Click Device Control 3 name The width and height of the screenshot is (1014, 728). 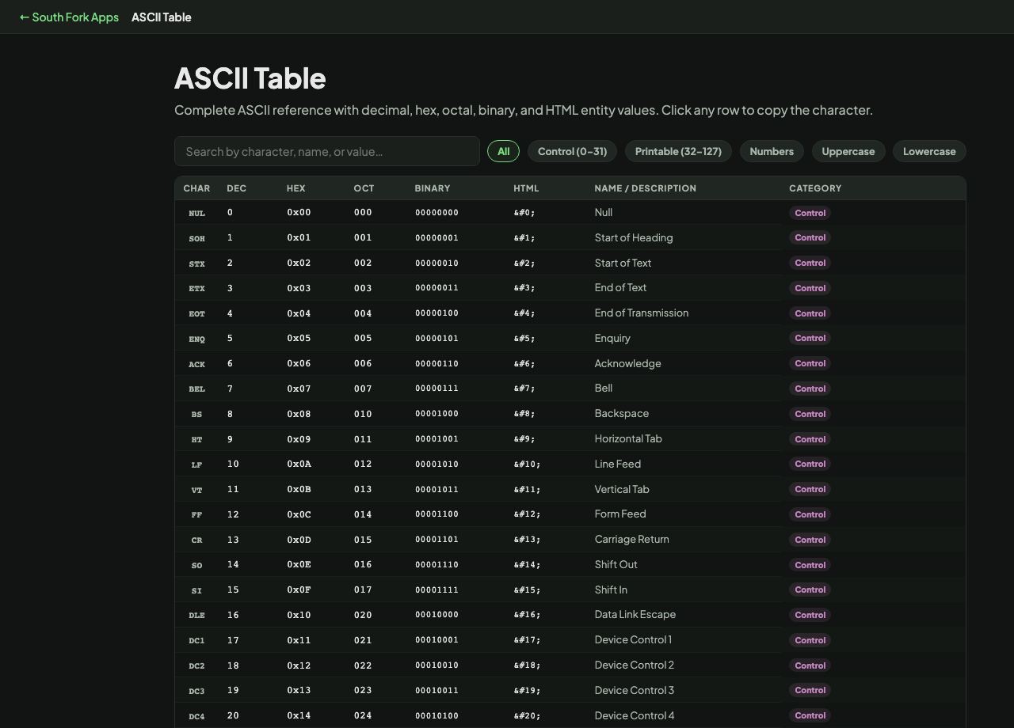tap(635, 690)
